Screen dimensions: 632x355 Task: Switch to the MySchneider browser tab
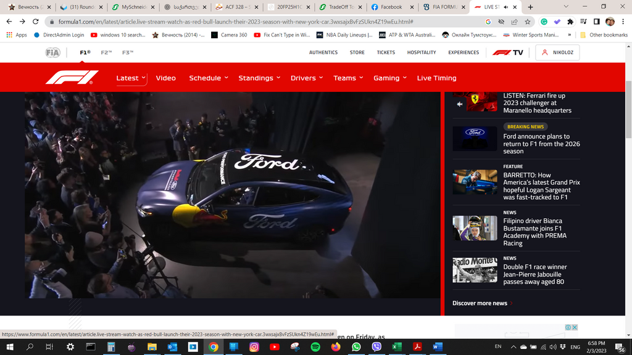134,7
